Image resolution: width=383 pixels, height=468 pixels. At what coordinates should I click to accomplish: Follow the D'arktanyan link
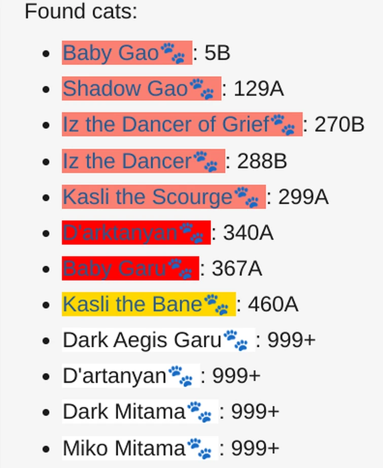(120, 233)
